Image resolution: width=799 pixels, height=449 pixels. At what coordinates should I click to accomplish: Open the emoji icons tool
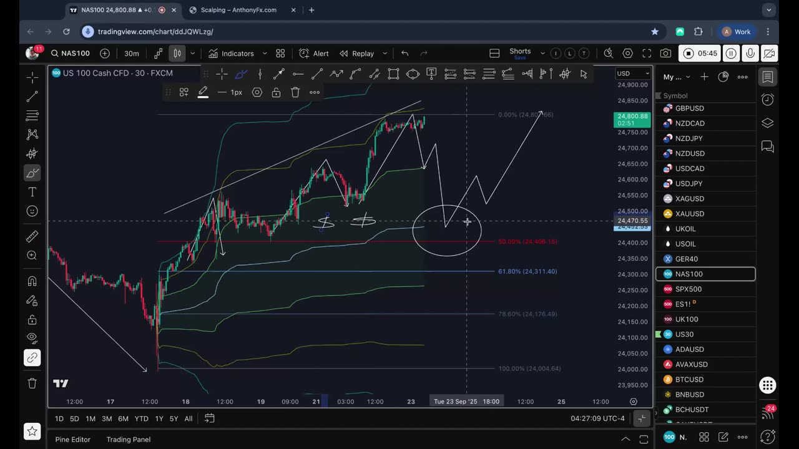32,211
